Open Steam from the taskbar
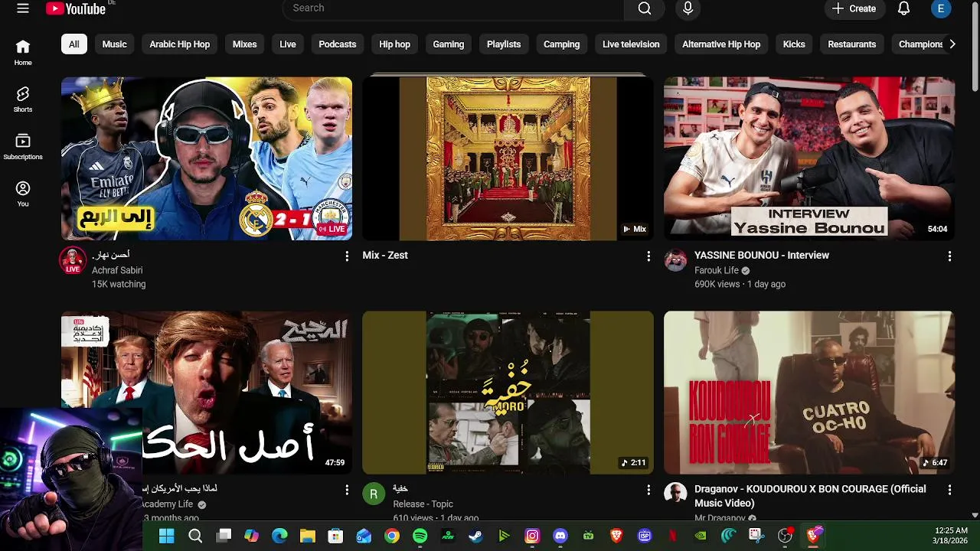The height and width of the screenshot is (551, 980). [x=475, y=536]
